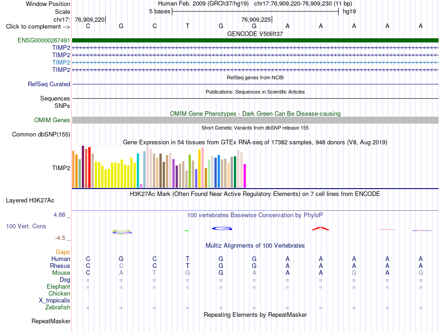Image resolution: width=439 pixels, height=332 pixels.
Task: Open the RefSeq Curated track label
Action: coord(49,84)
